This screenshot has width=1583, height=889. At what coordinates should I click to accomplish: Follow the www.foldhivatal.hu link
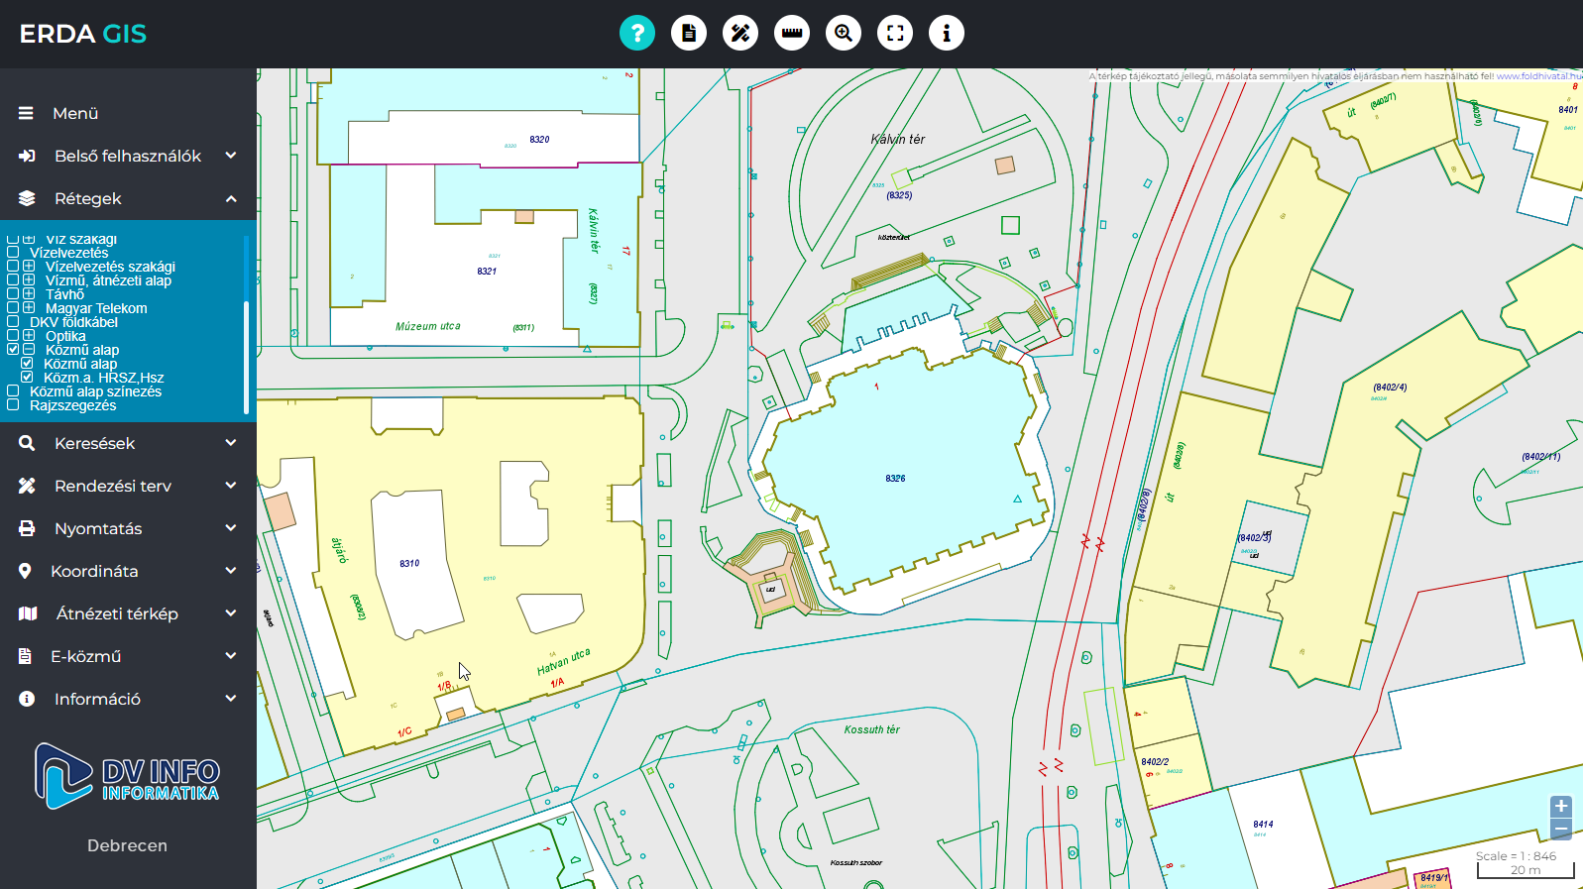click(x=1538, y=76)
